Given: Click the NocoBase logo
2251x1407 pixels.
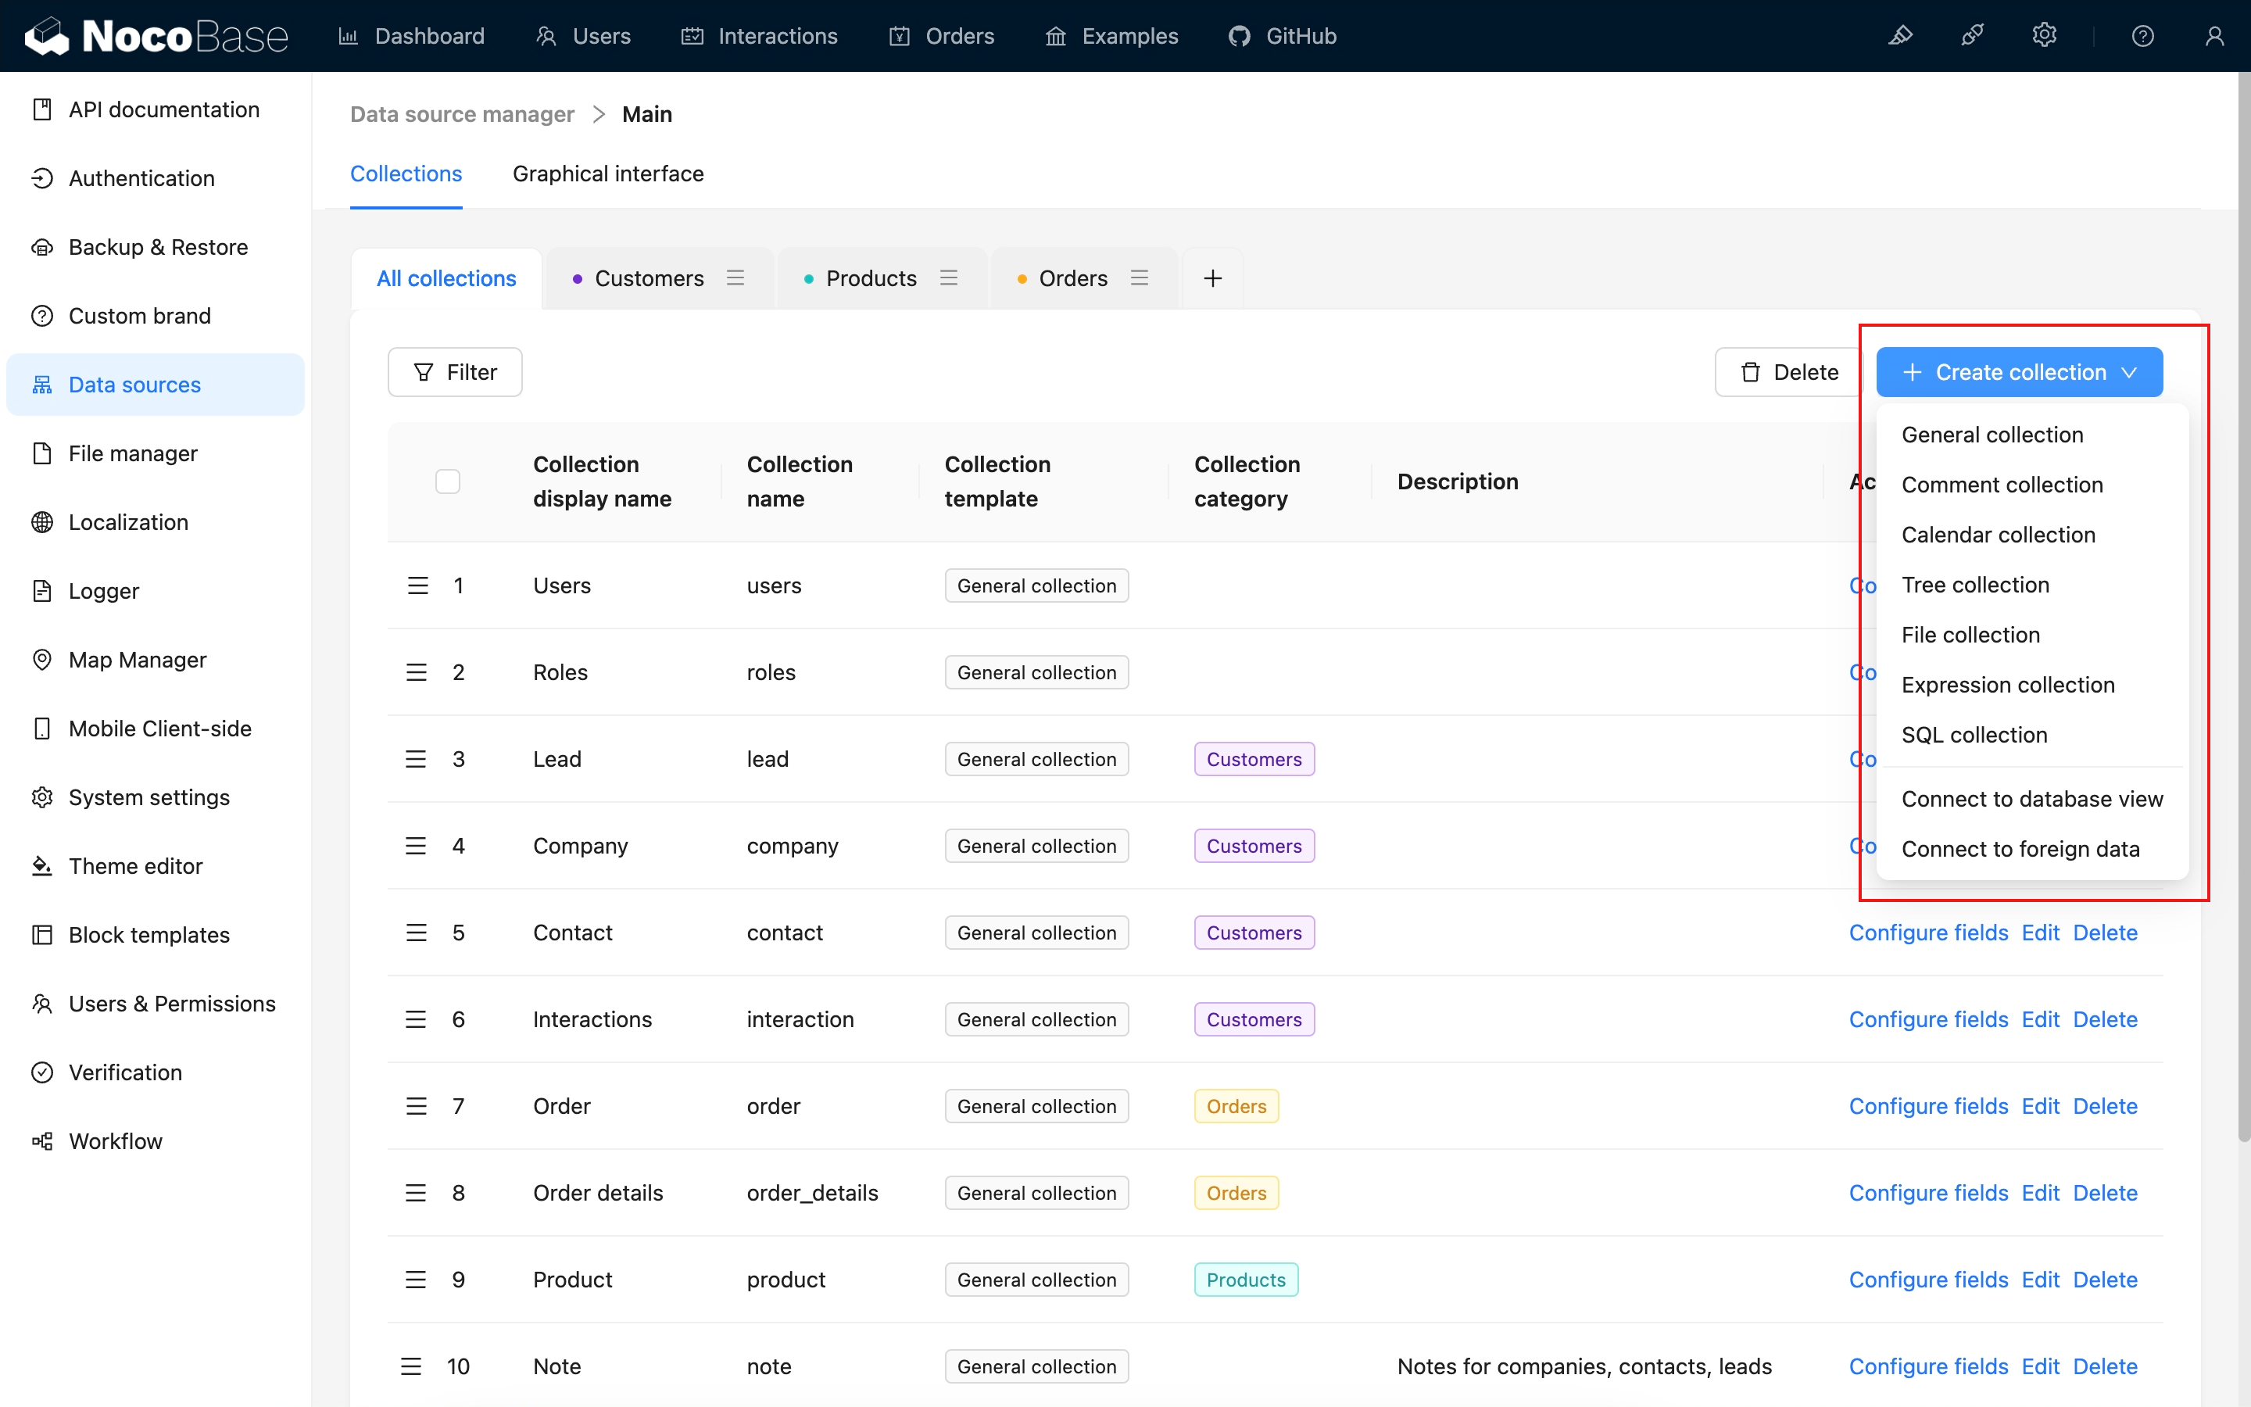Looking at the screenshot, I should tap(156, 36).
